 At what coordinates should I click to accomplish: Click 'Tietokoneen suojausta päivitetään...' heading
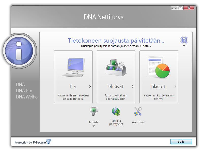click(116, 41)
